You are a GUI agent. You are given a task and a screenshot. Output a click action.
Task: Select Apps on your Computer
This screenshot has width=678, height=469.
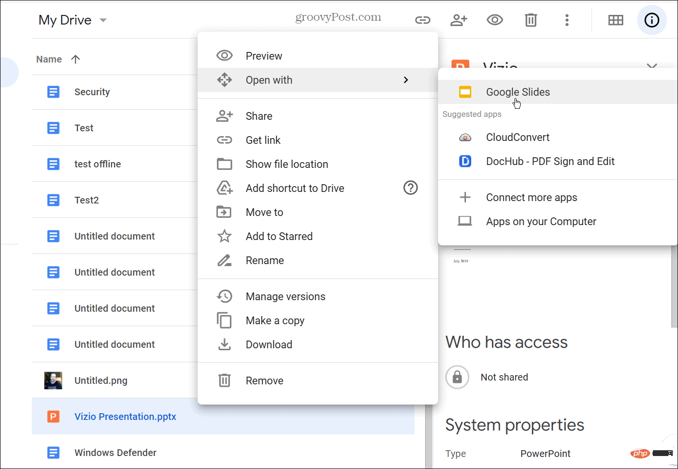558,221
